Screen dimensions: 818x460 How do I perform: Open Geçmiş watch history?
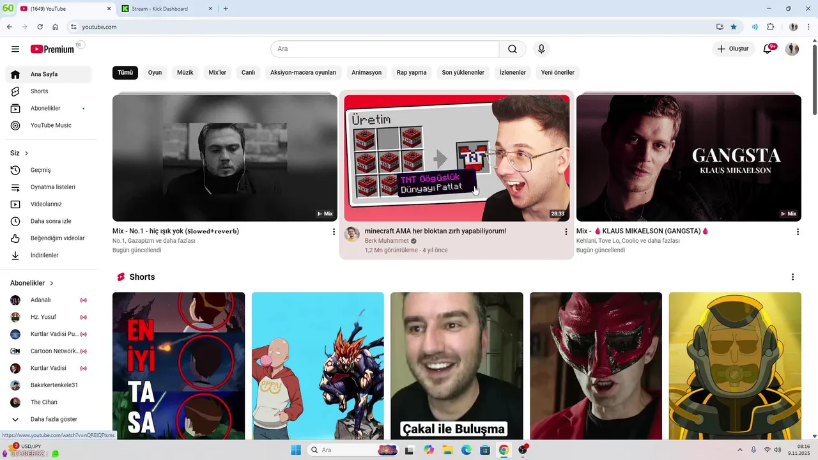pos(49,170)
